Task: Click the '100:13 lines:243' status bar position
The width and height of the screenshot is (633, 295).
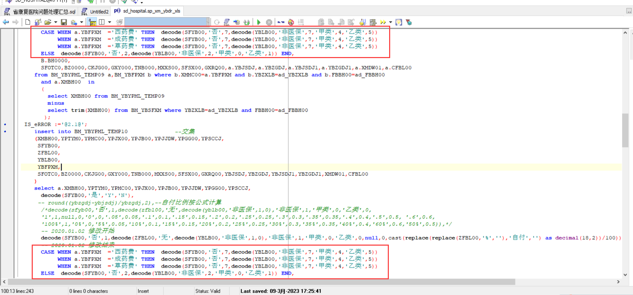Action: 18,291
